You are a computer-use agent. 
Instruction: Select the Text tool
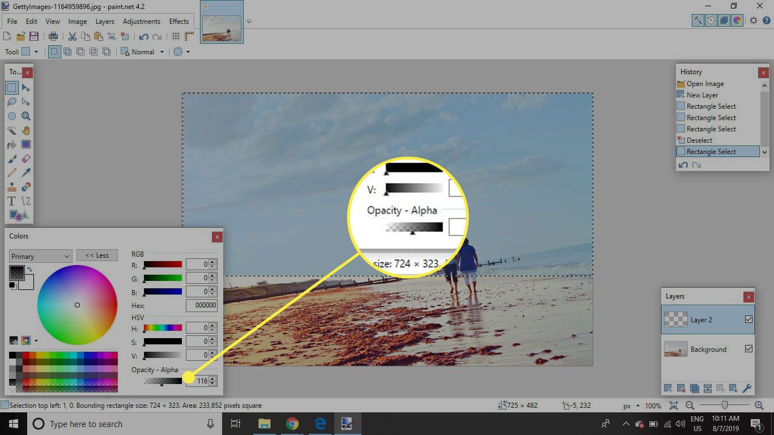pyautogui.click(x=11, y=201)
